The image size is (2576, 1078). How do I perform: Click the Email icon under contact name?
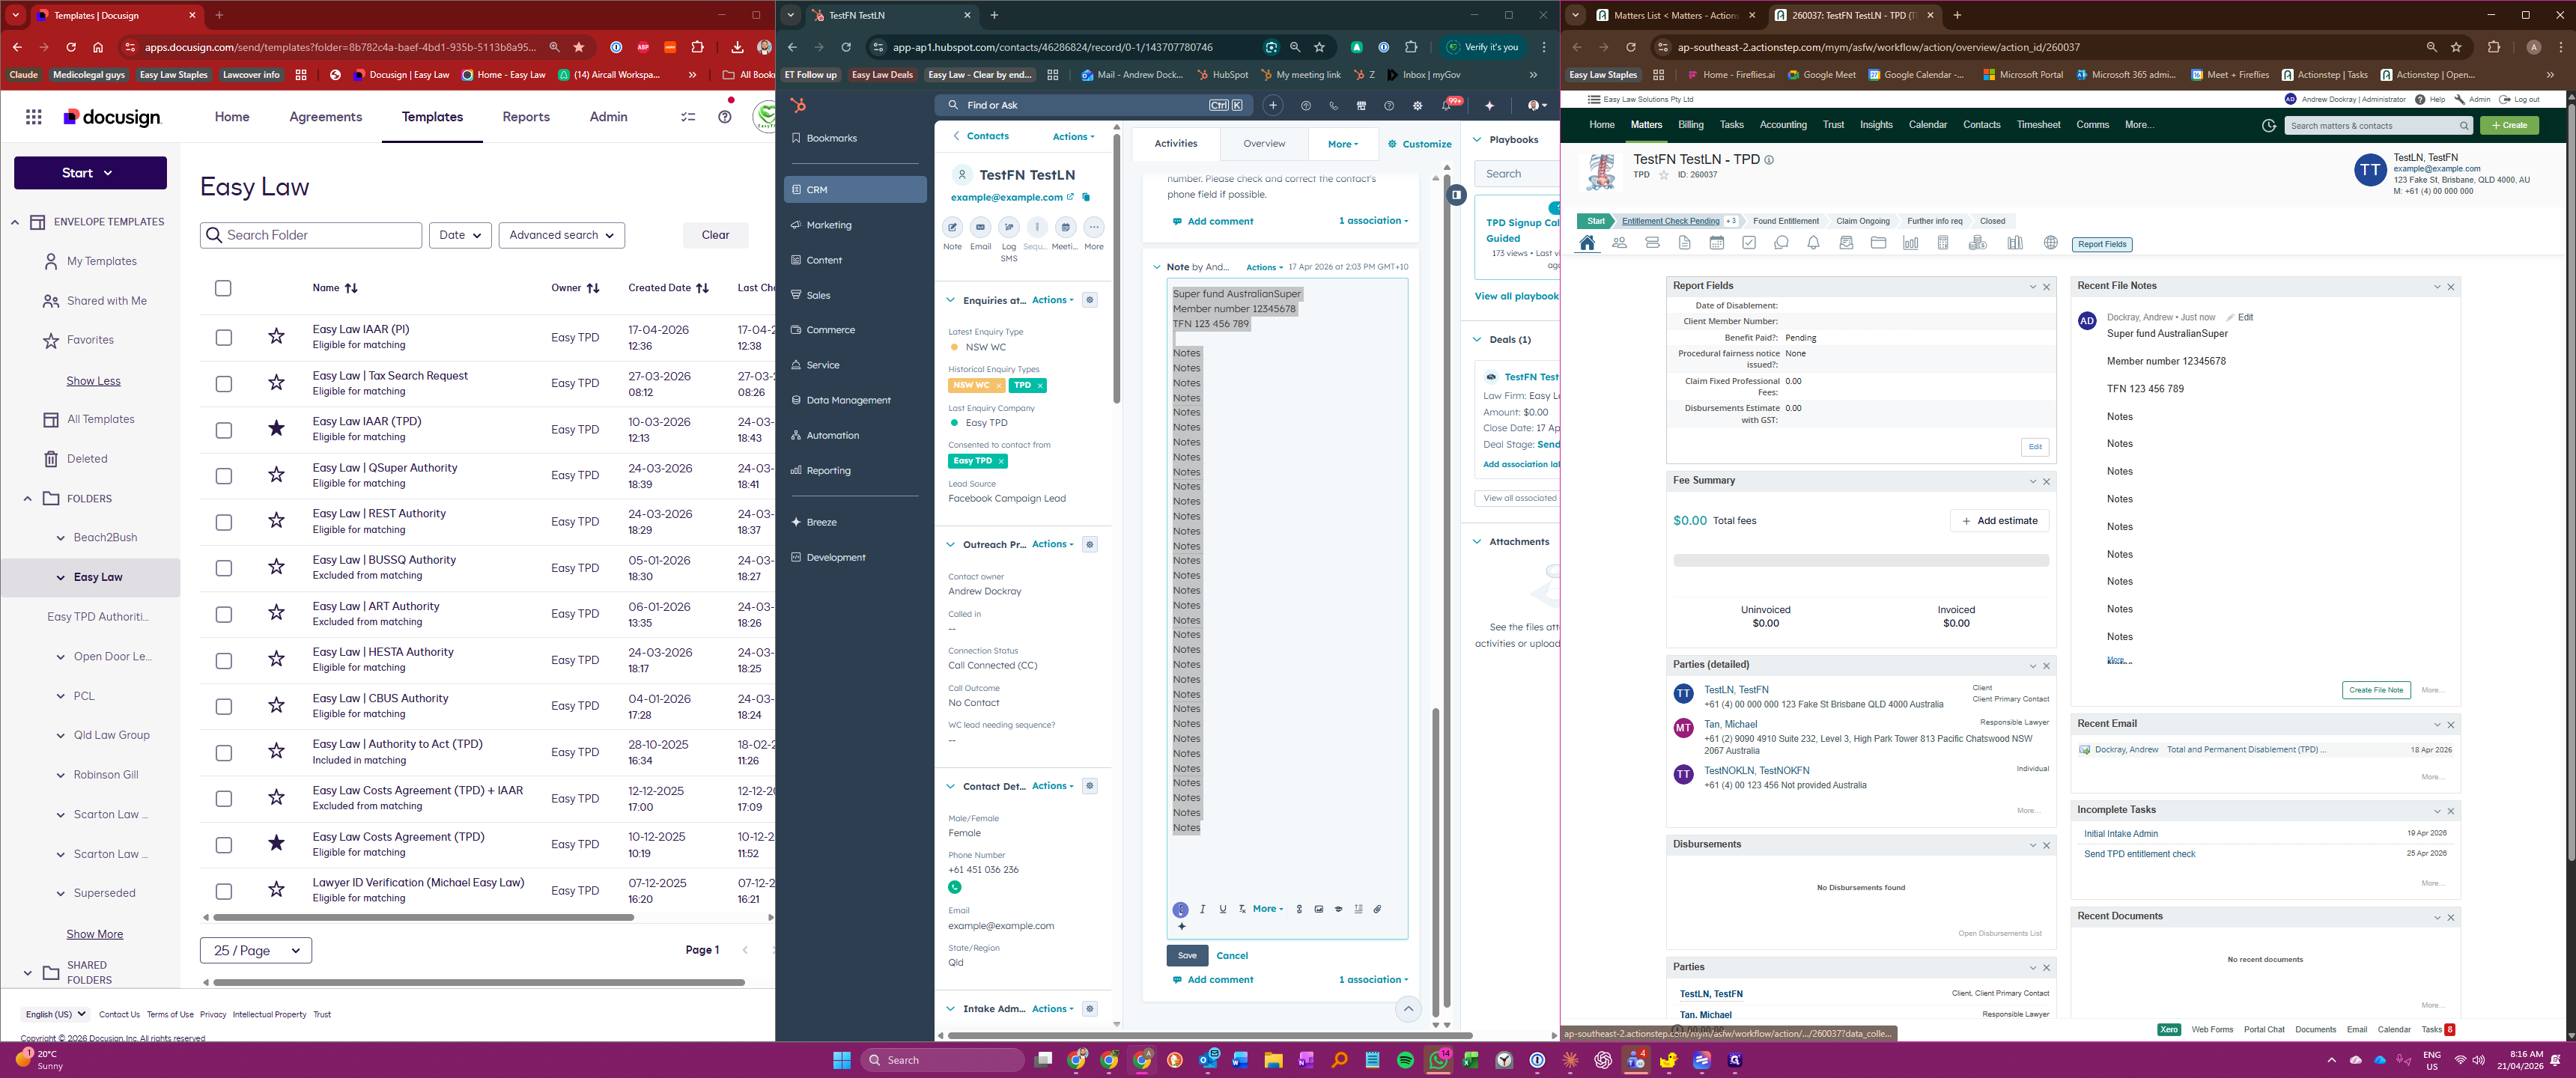point(980,228)
